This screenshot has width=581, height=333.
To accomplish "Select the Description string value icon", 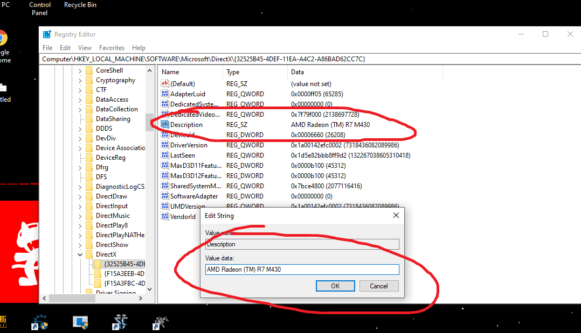I will click(x=165, y=125).
